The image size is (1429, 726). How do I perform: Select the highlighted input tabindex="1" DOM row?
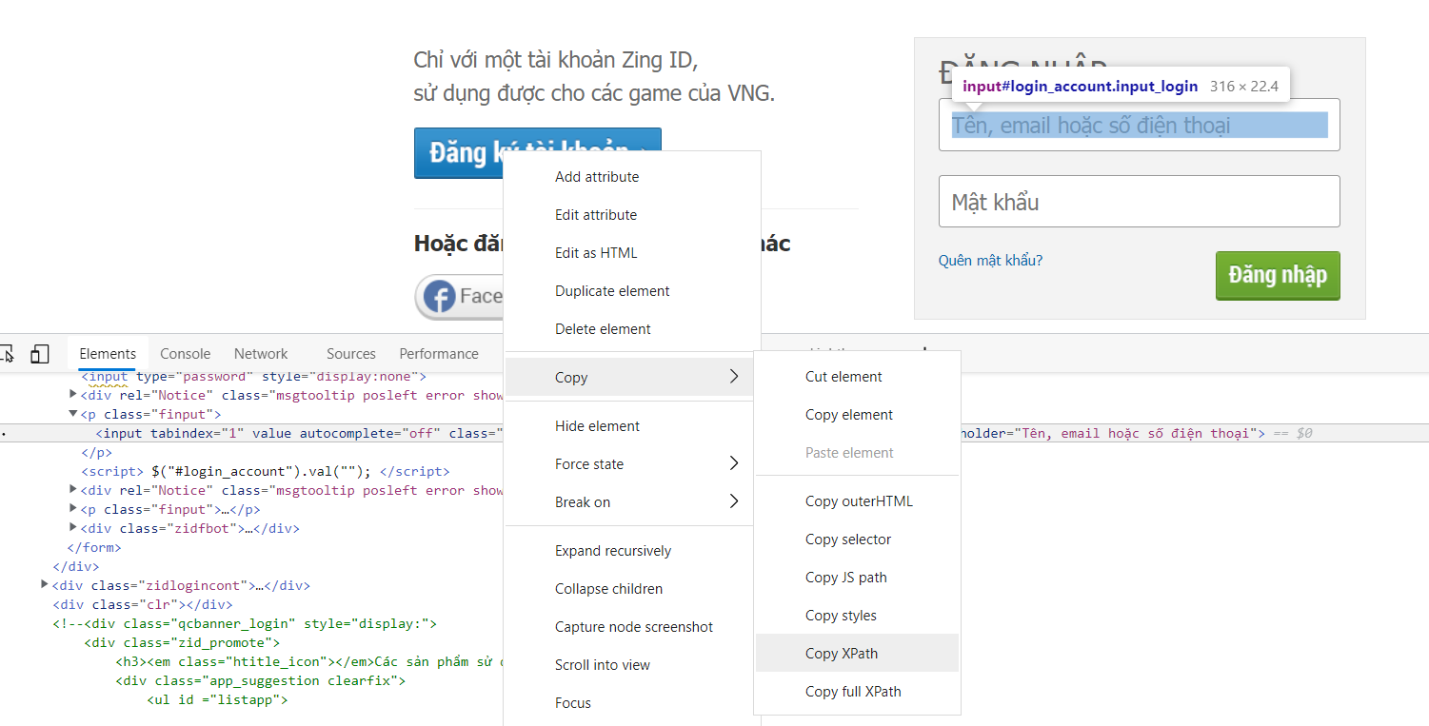click(x=714, y=433)
